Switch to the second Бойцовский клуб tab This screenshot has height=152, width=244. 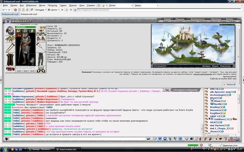pyautogui.click(x=29, y=14)
